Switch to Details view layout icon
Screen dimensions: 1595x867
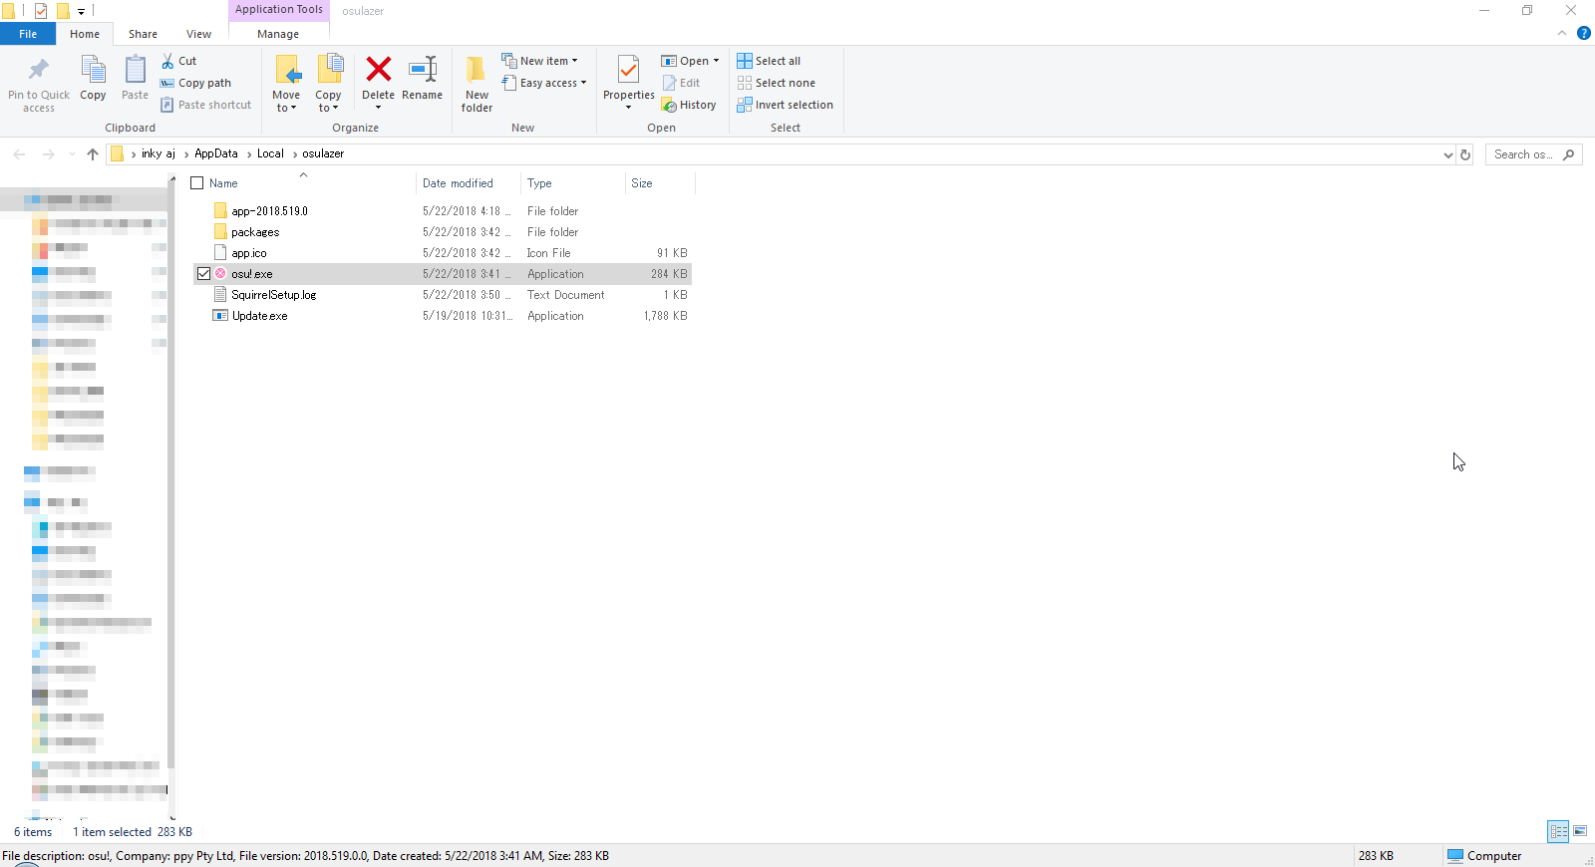[x=1558, y=831]
